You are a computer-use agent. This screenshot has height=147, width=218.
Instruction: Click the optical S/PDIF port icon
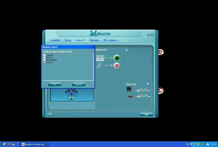(129, 89)
